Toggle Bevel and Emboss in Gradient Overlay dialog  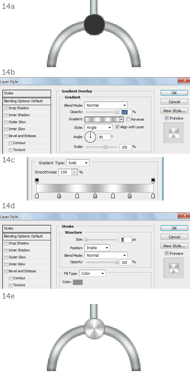tap(6, 136)
